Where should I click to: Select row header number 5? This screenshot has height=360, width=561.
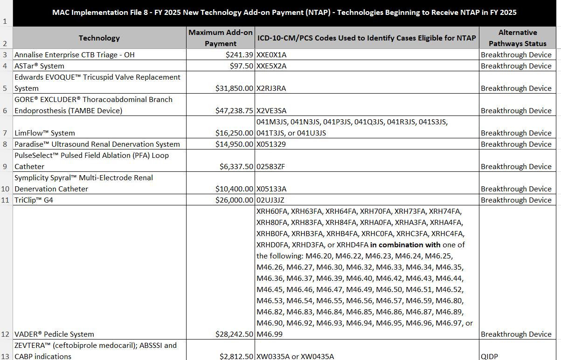(x=6, y=82)
